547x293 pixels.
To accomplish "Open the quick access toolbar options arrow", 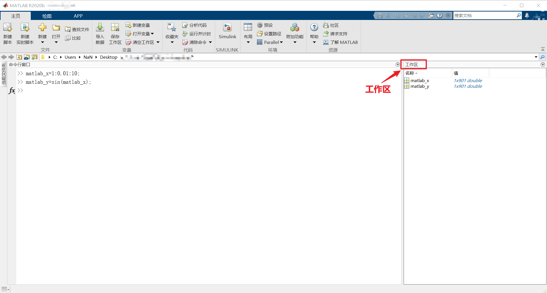I will tap(448, 15).
